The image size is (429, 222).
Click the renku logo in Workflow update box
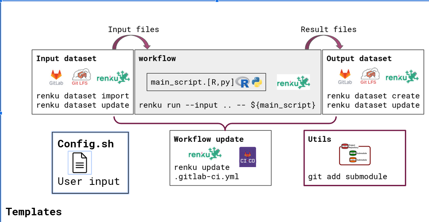coord(205,153)
